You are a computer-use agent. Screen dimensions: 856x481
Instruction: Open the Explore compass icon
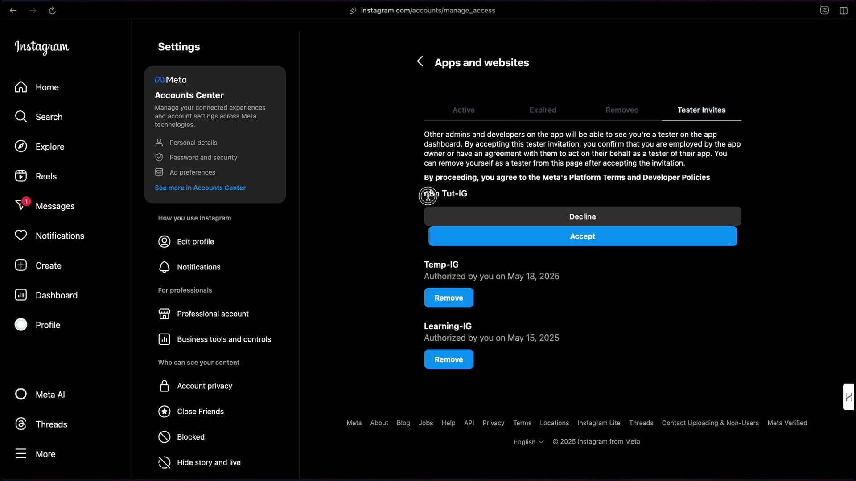coord(21,147)
